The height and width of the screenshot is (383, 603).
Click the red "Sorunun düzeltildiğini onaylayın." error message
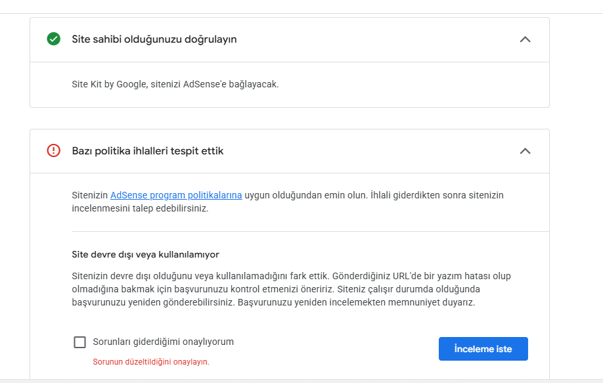(151, 362)
